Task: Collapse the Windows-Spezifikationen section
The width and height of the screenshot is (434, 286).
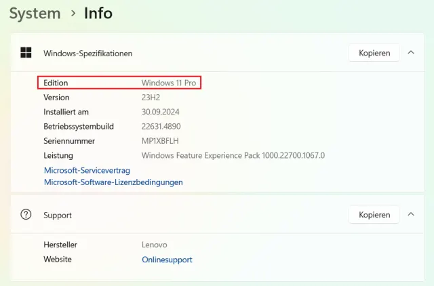Action: tap(411, 53)
